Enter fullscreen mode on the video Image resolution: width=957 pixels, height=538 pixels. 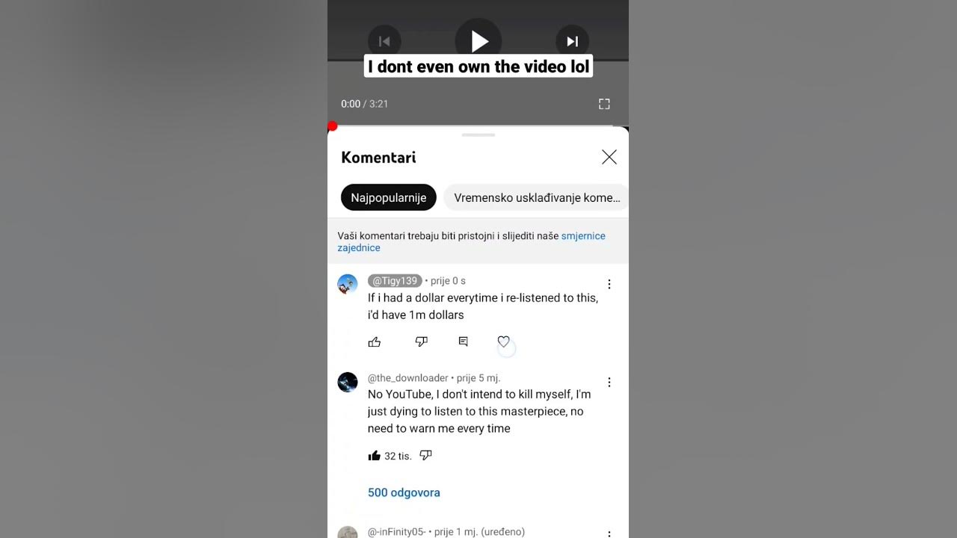click(x=604, y=104)
